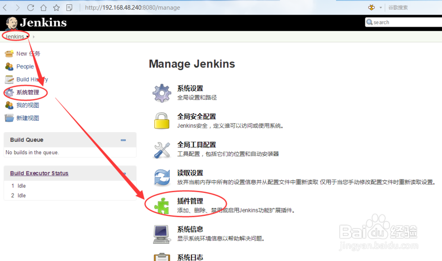This screenshot has width=442, height=261.
Task: Open 插件管理 plugin manager link
Action: coord(190,201)
